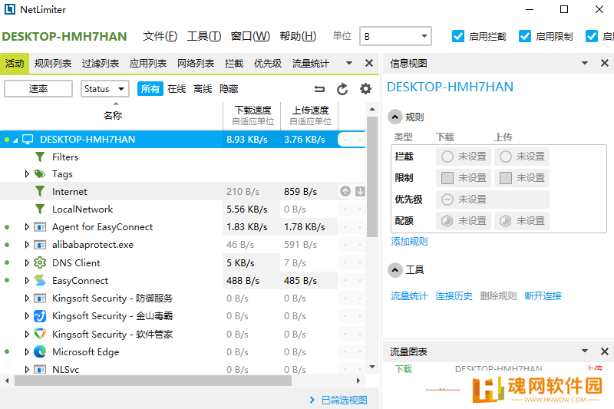Screen dimensions: 614x409
Task: Expand the Tags tree node
Action: [27, 173]
